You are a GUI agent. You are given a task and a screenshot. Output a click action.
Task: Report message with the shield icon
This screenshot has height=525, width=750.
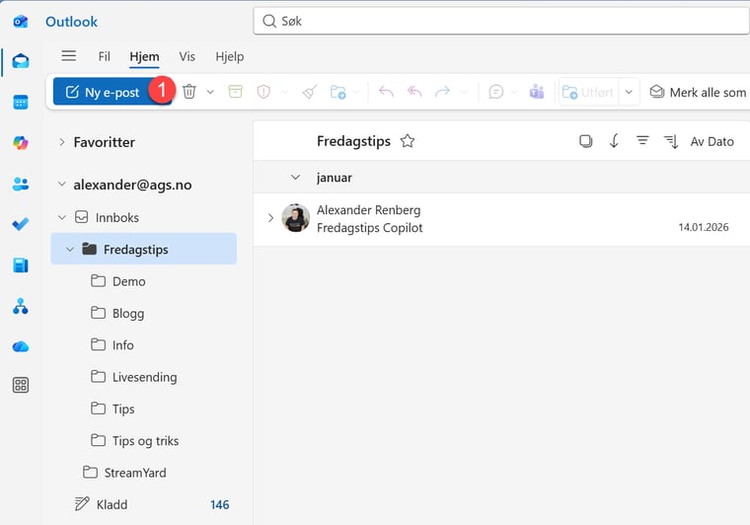coord(263,92)
